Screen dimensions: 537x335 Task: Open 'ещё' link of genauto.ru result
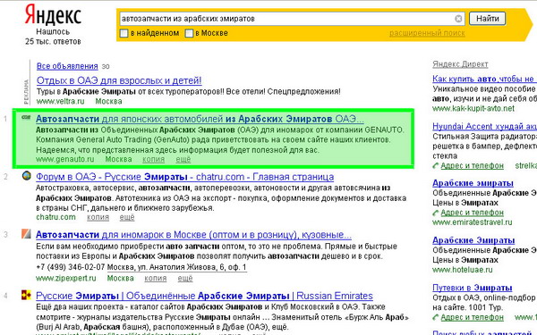pyautogui.click(x=183, y=159)
